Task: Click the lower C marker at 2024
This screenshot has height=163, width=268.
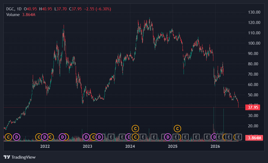Action: click(135, 137)
